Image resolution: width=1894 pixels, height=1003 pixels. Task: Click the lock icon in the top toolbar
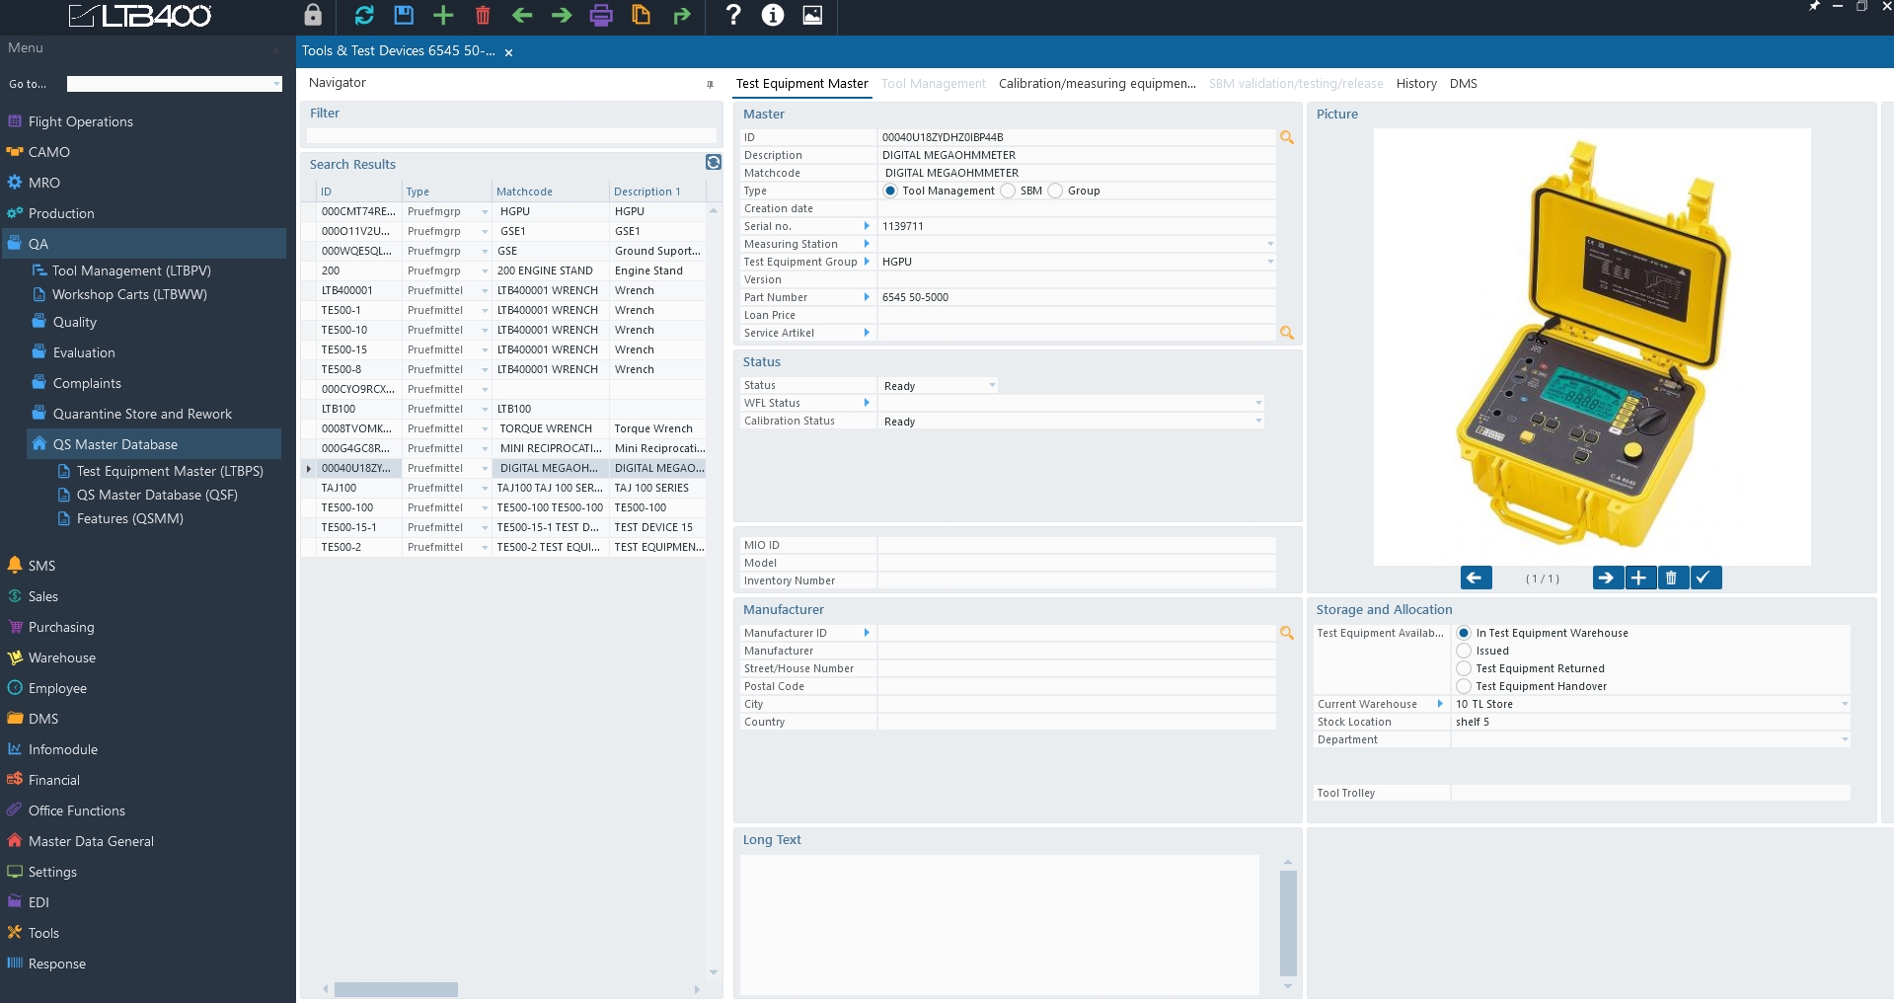click(x=313, y=15)
